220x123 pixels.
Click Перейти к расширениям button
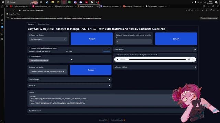click(209, 18)
